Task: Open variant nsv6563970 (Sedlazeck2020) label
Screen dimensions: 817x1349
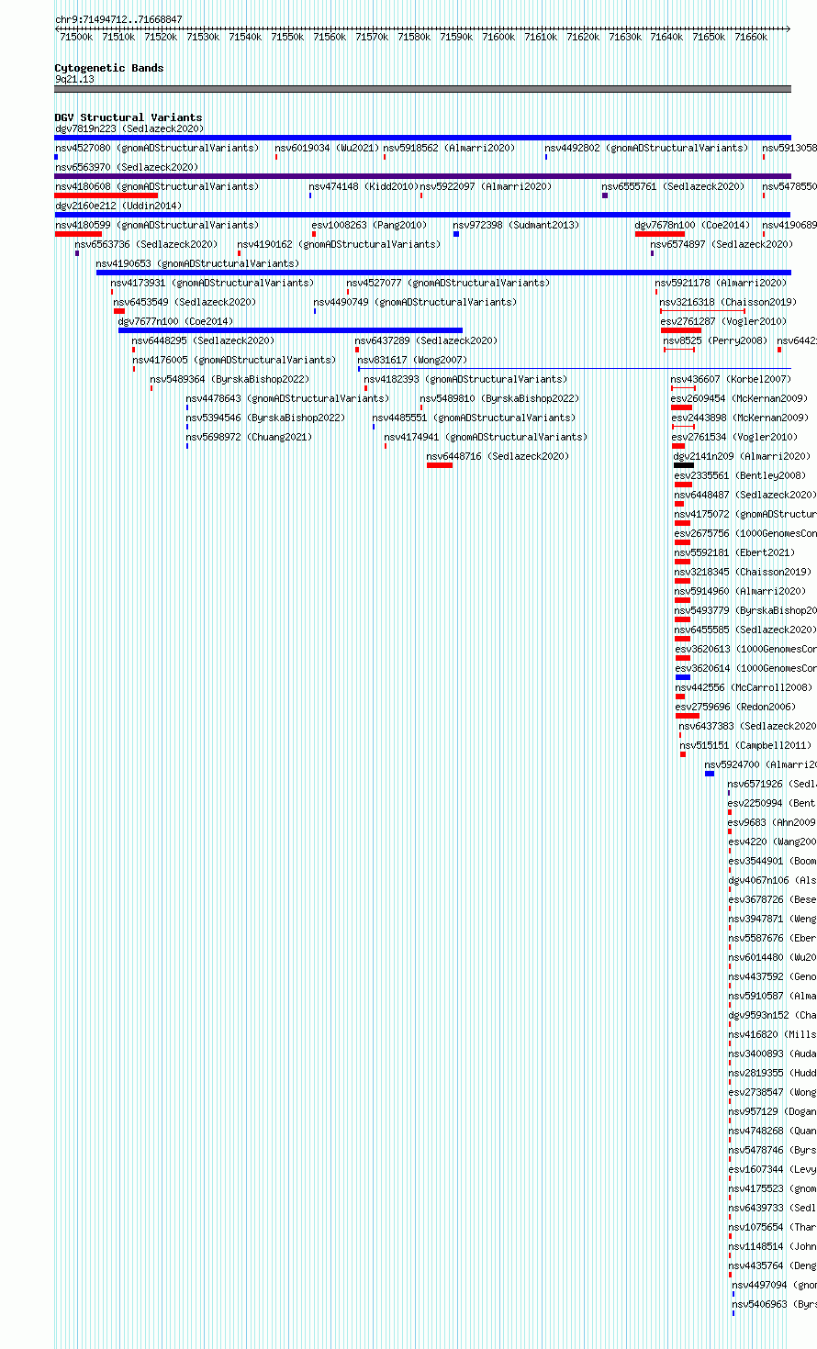Action: (x=127, y=167)
